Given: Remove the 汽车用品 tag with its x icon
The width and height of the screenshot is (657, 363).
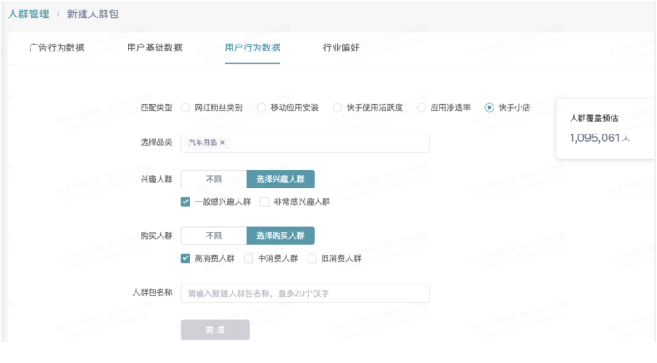Looking at the screenshot, I should 222,143.
